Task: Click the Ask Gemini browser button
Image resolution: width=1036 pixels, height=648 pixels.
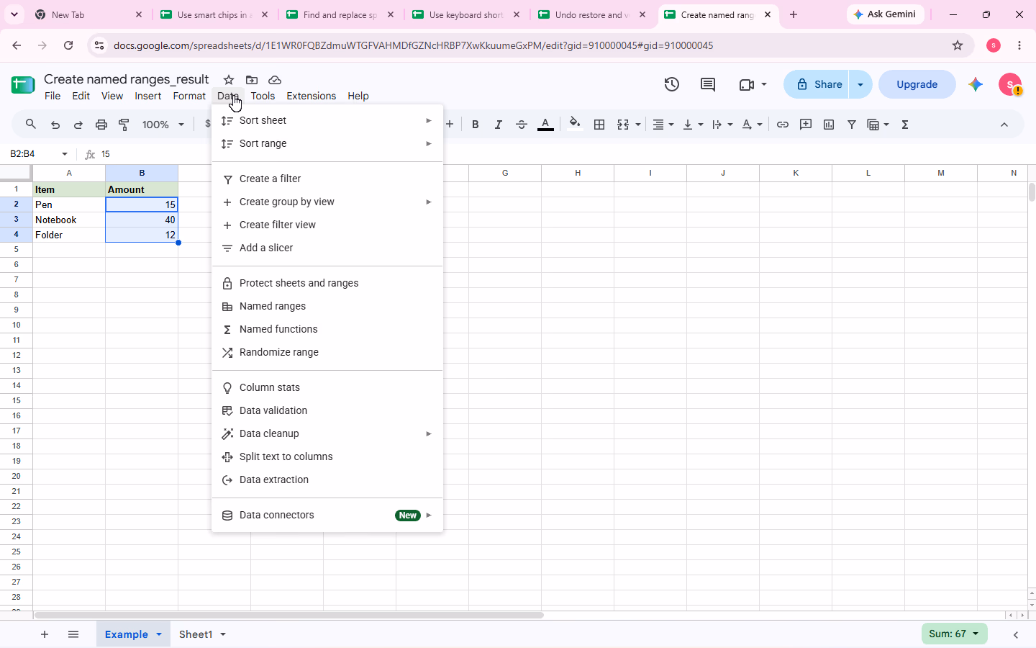Action: 885,14
